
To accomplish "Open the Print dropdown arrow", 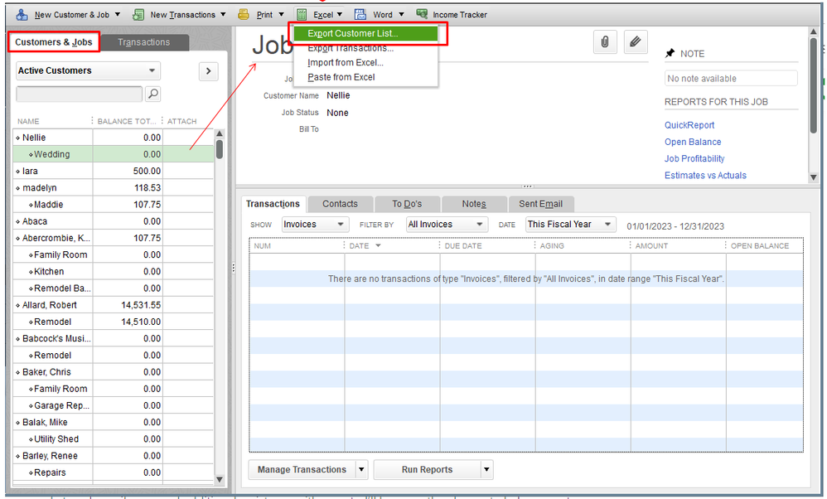I will pyautogui.click(x=281, y=14).
